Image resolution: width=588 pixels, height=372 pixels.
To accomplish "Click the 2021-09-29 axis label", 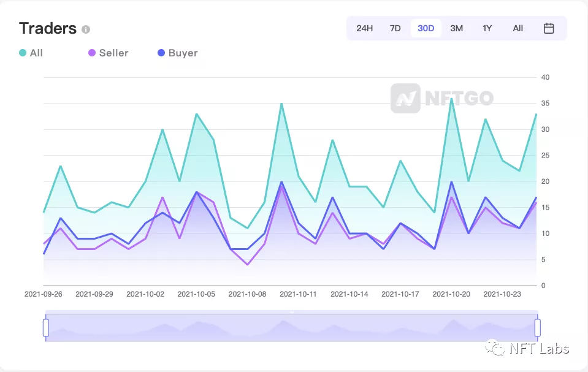I will pyautogui.click(x=94, y=294).
